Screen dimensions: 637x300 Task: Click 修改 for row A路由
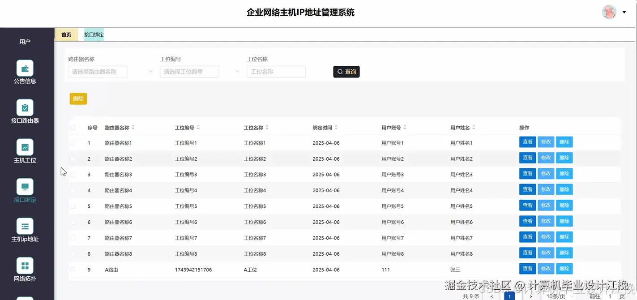pos(546,269)
